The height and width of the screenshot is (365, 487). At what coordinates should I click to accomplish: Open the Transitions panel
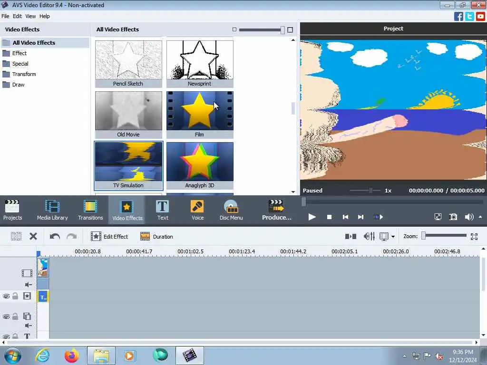(90, 210)
